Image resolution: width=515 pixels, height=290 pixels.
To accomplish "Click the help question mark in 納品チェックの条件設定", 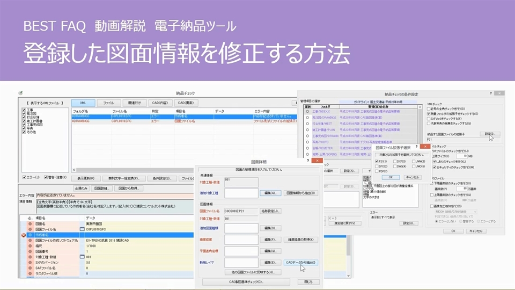I will [x=491, y=93].
